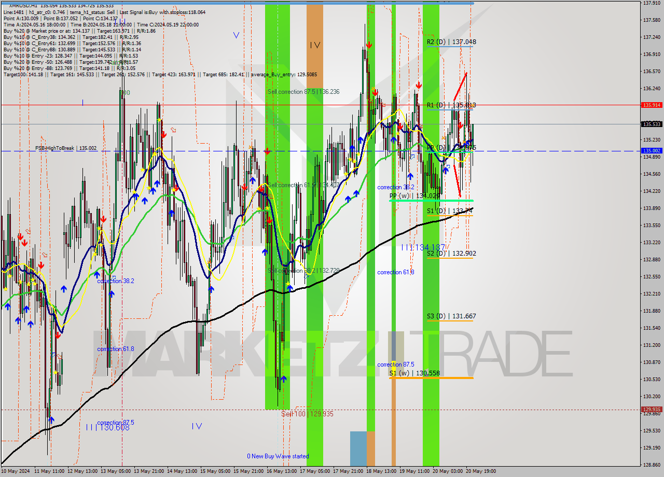Select the 'Time A:2024.05.16 18:00:00' info line
The image size is (664, 477).
pos(101,24)
